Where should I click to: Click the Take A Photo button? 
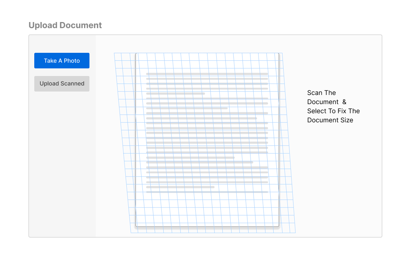[x=62, y=61]
